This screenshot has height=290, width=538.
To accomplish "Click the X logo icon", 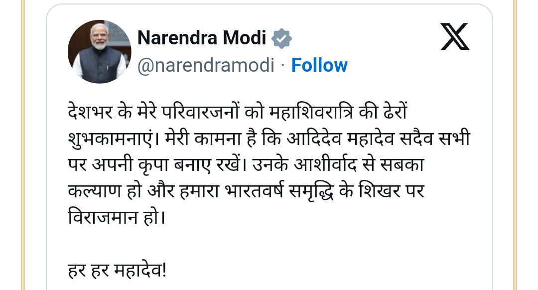I will click(x=455, y=37).
